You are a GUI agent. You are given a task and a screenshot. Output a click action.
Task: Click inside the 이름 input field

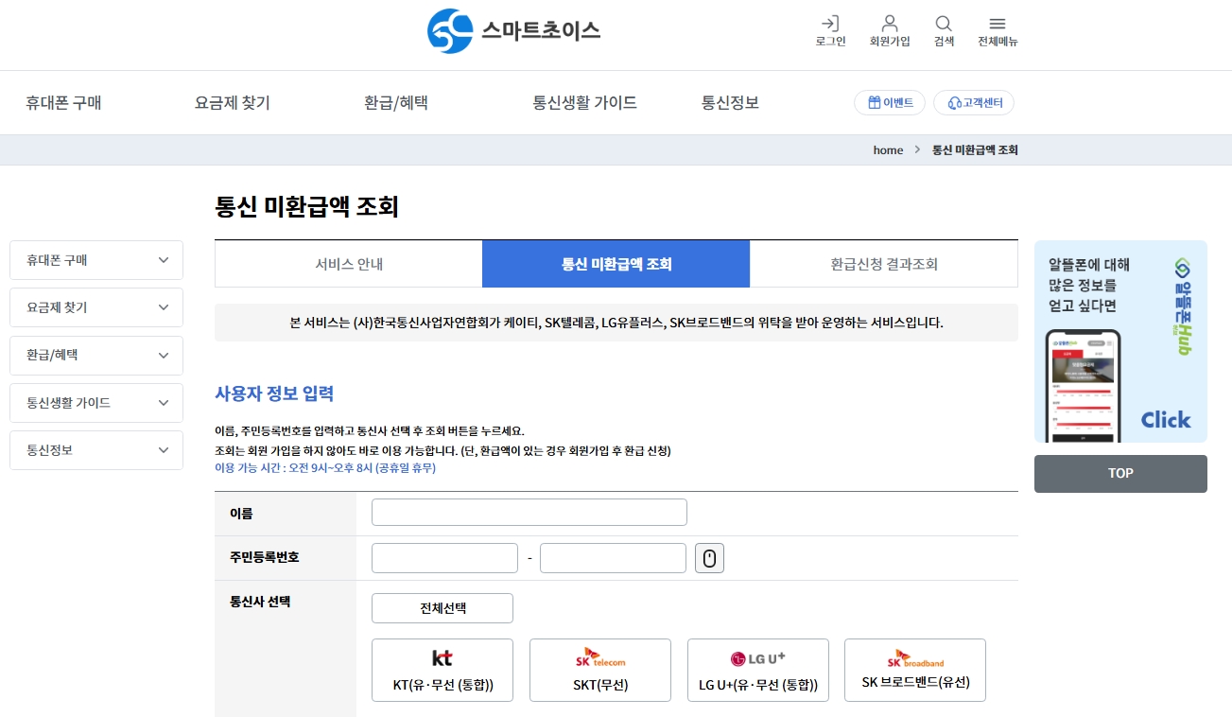point(528,512)
